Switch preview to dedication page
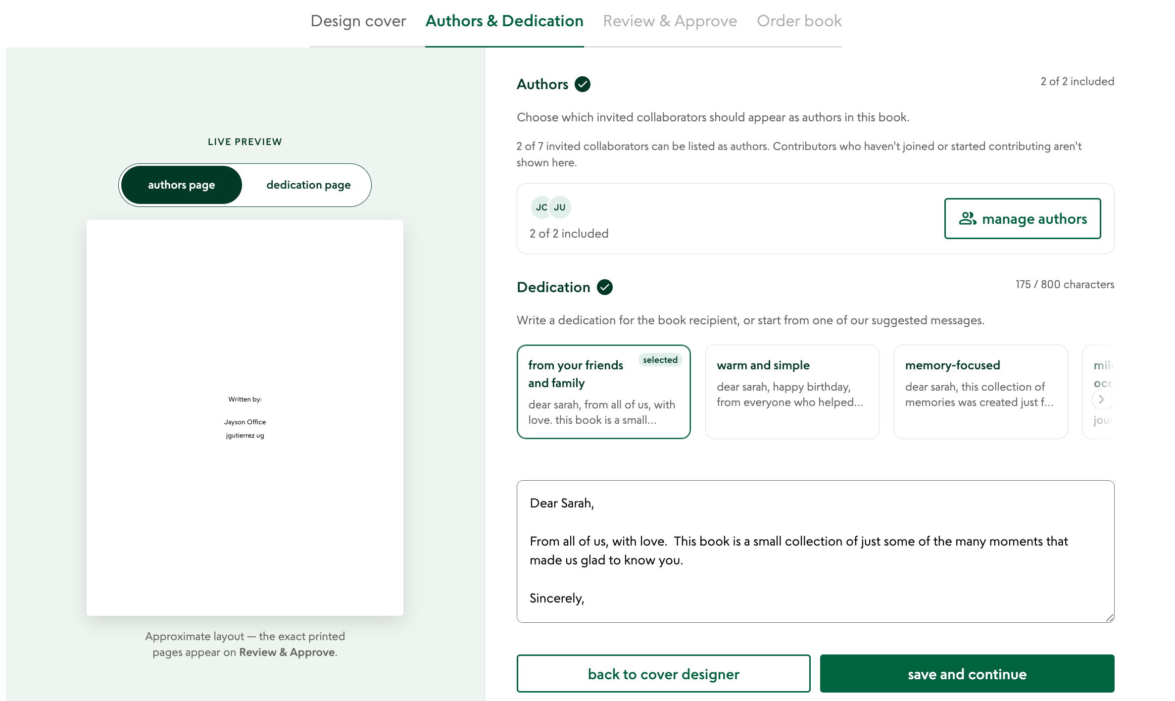 [308, 185]
